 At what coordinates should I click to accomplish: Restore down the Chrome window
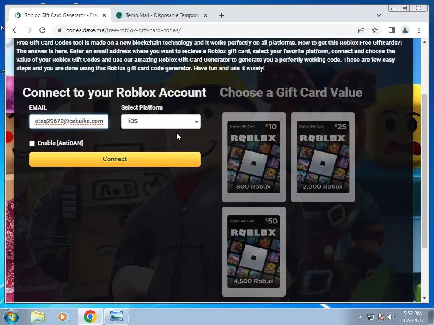pos(404,8)
